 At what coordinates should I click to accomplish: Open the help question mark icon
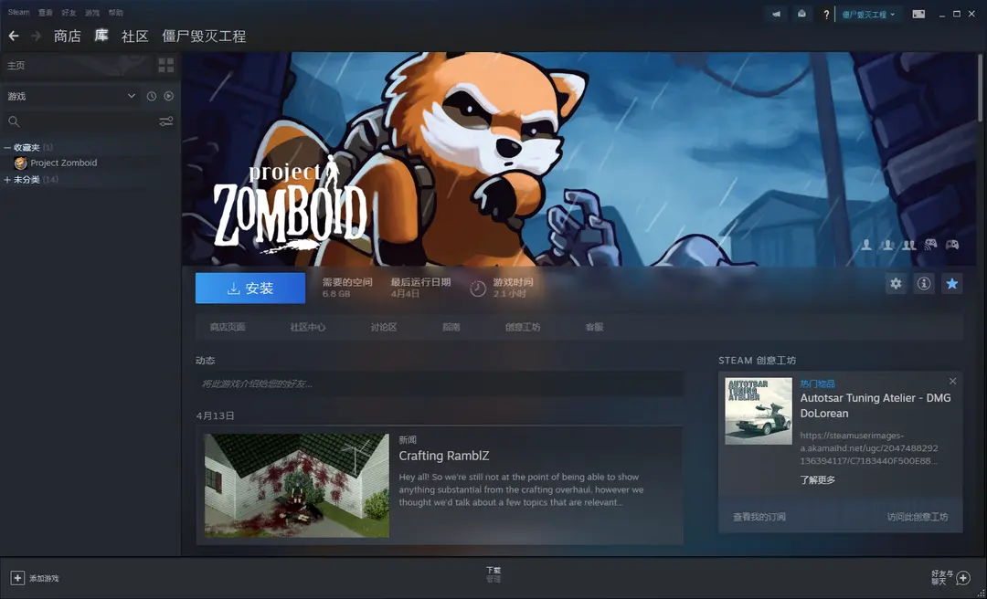[826, 15]
